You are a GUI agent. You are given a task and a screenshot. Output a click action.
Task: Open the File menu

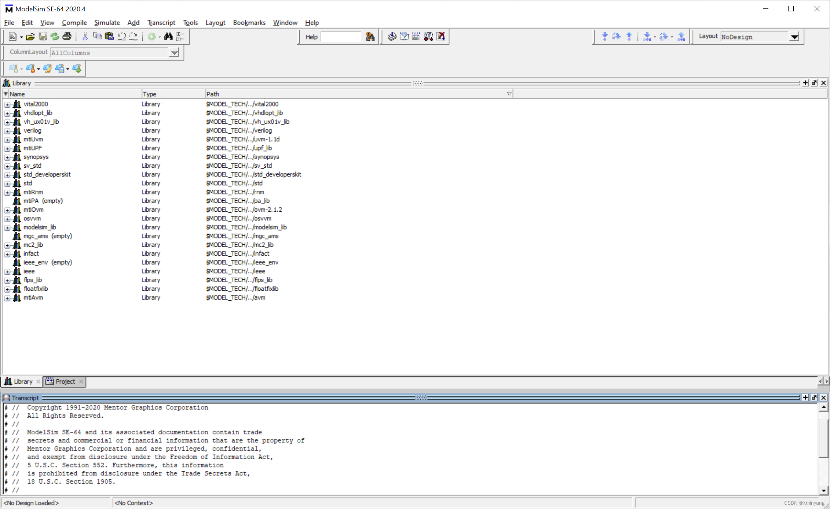[9, 23]
